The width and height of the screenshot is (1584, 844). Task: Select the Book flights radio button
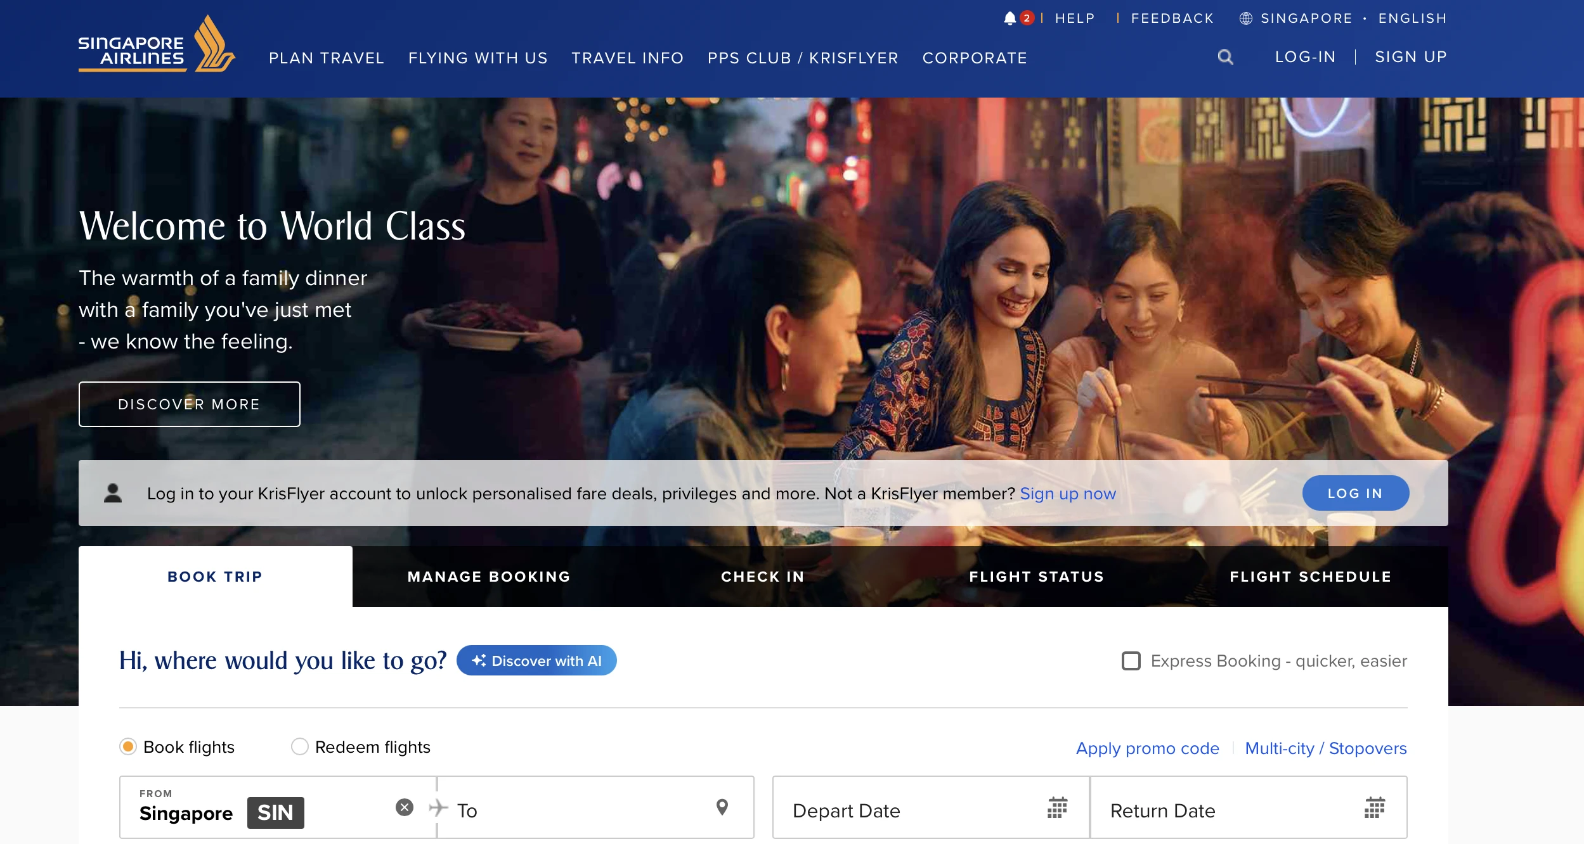coord(128,746)
